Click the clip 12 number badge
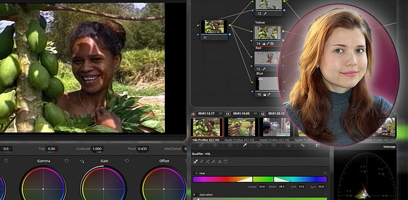 [263, 114]
